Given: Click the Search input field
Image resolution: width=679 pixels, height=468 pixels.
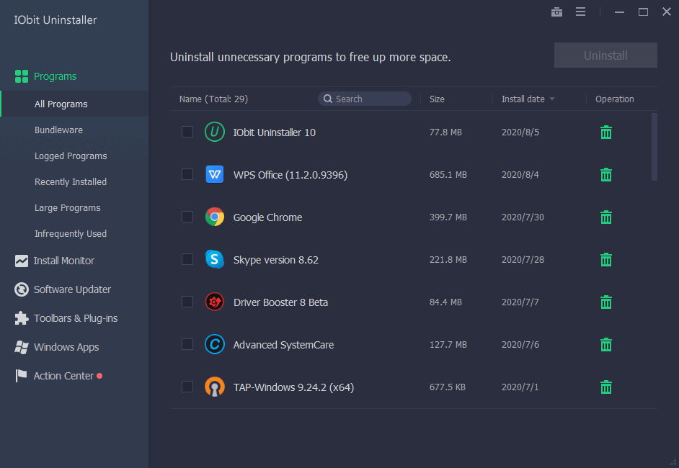Looking at the screenshot, I should [365, 99].
